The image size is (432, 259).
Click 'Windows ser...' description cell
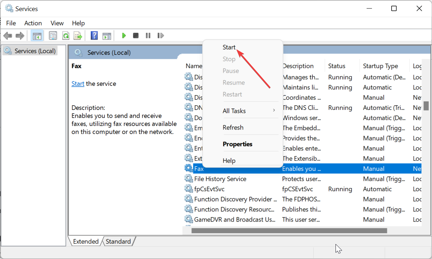coord(301,118)
